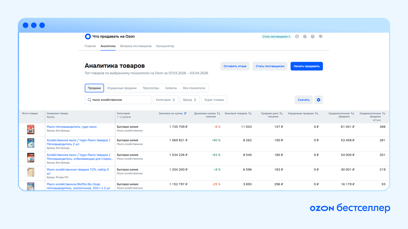Select the Затраты metric tab
Screen dimensions: 408x229
click(171, 88)
